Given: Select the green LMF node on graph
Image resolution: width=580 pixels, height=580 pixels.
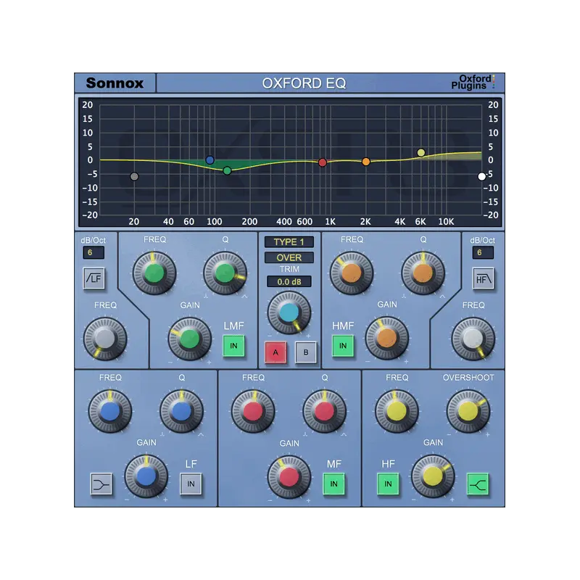Looking at the screenshot, I should 227,170.
